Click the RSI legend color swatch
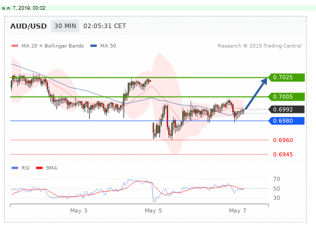This screenshot has width=316, height=231. [x=15, y=168]
